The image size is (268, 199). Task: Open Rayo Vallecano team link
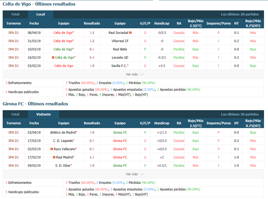pyautogui.click(x=65, y=149)
